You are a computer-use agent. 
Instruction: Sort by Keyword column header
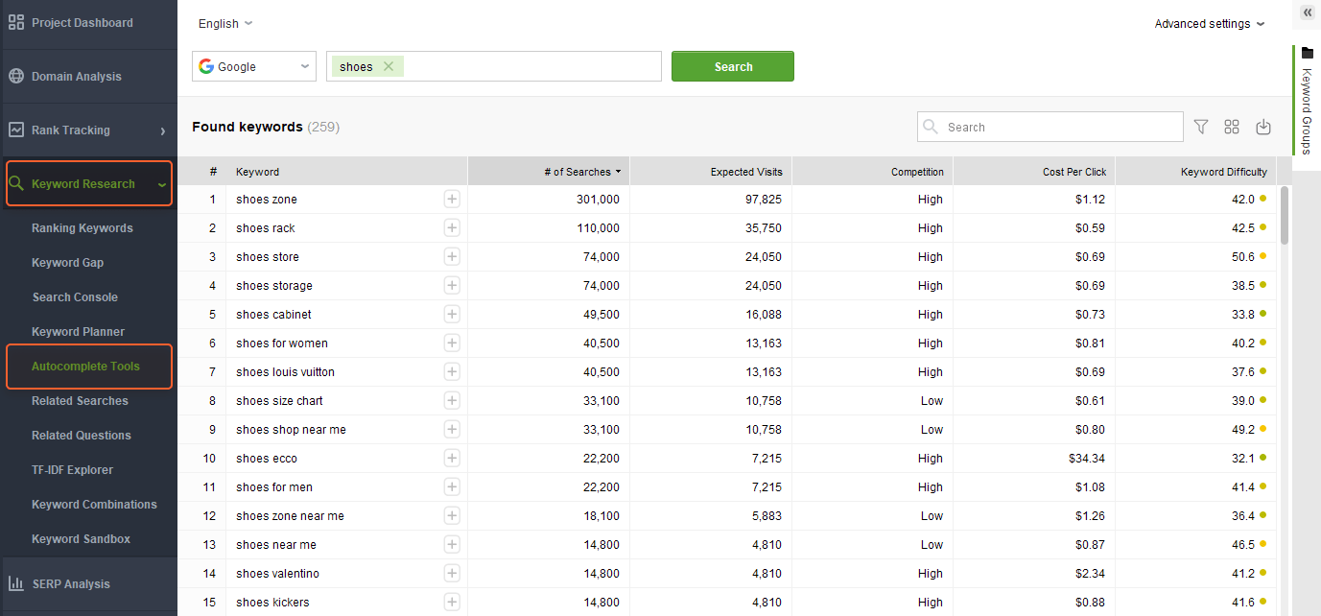tap(347, 172)
